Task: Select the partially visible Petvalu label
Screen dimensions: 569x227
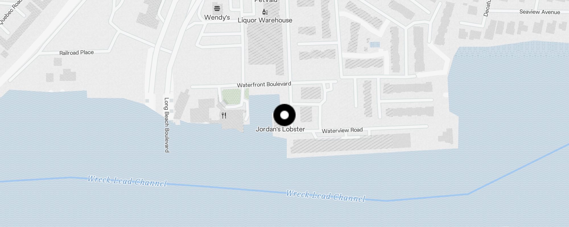Action: click(266, 1)
